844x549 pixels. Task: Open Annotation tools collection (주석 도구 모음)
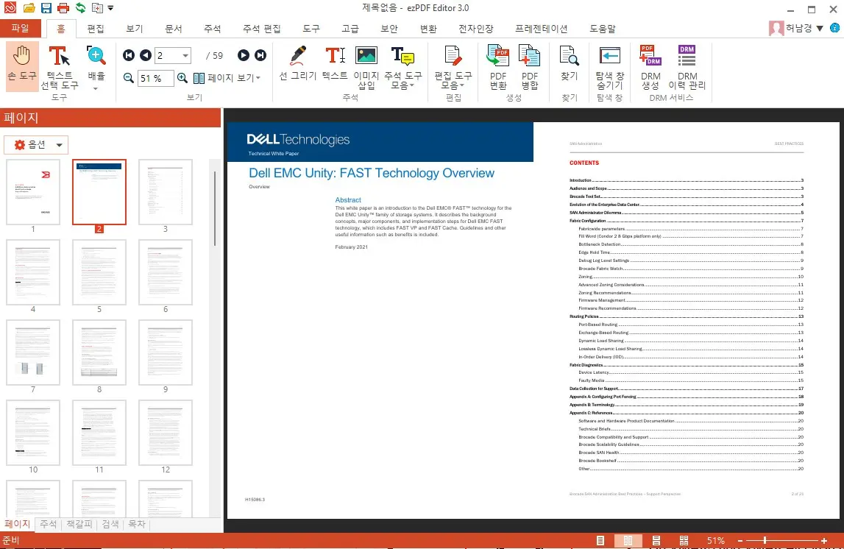click(403, 68)
